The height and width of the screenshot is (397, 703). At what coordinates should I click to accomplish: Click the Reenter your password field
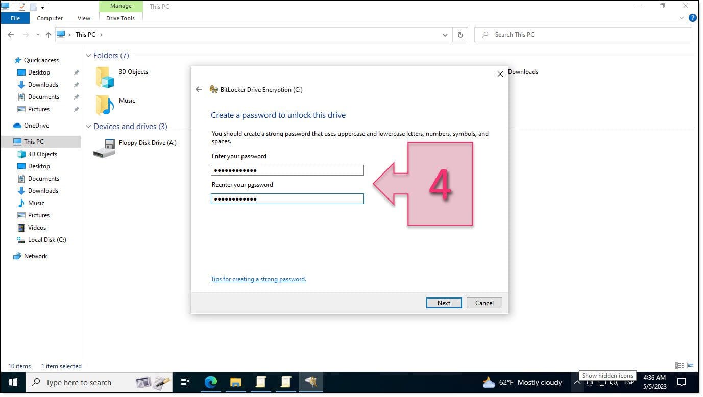coord(287,199)
